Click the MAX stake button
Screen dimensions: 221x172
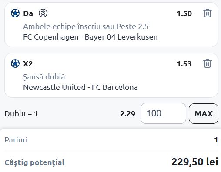point(204,114)
